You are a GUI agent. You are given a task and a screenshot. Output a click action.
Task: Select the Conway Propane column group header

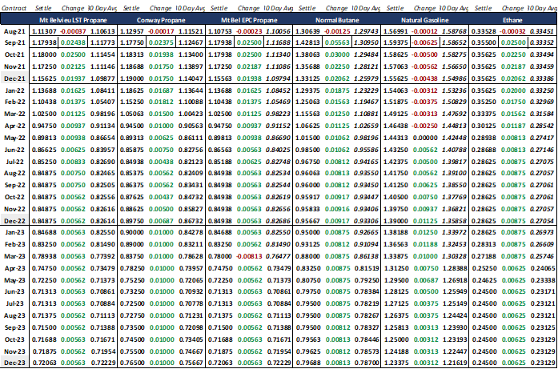point(161,20)
